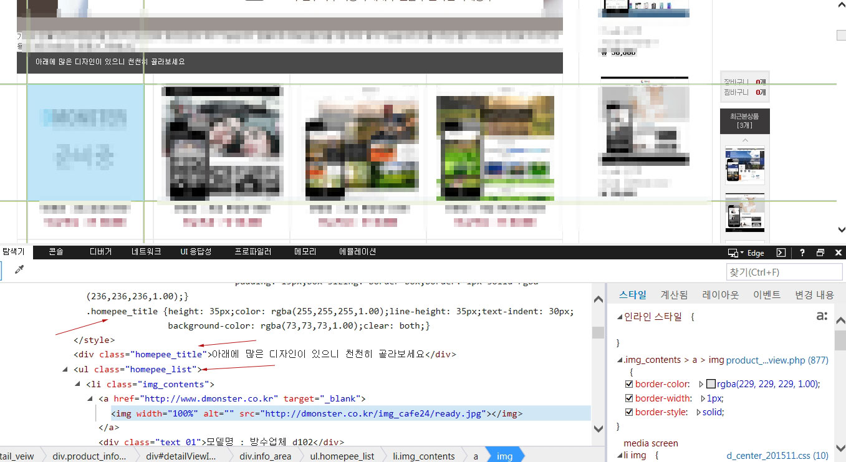Collapse the li img_contents node
This screenshot has width=846, height=462.
[79, 384]
